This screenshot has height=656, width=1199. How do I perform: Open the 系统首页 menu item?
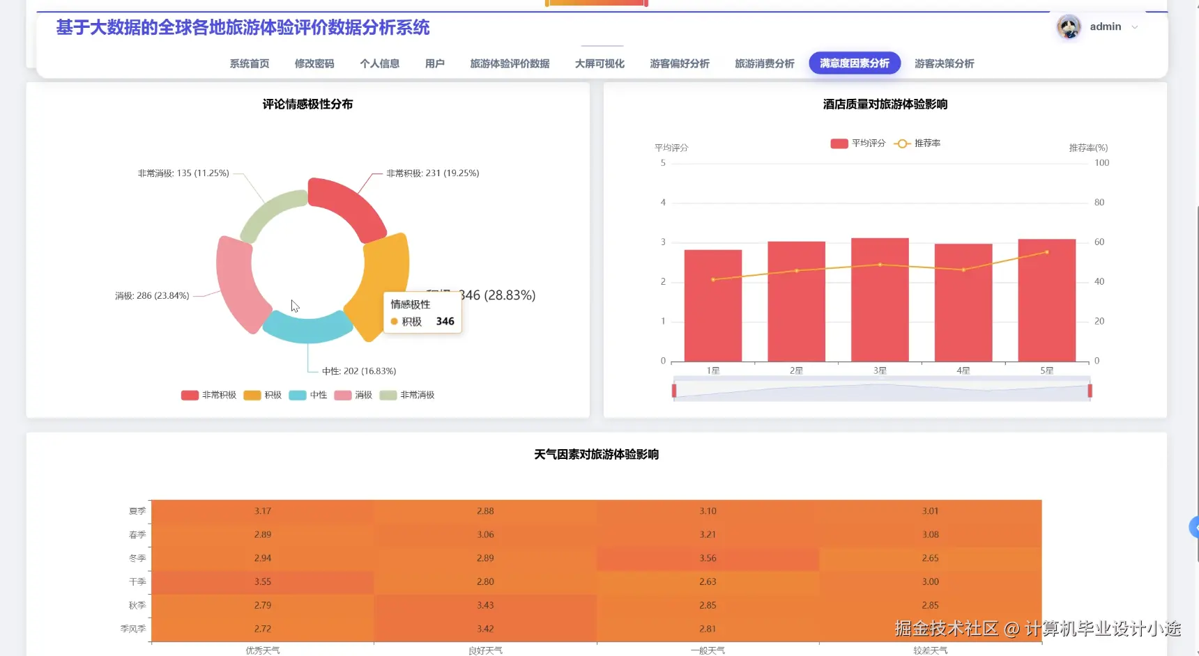point(250,63)
